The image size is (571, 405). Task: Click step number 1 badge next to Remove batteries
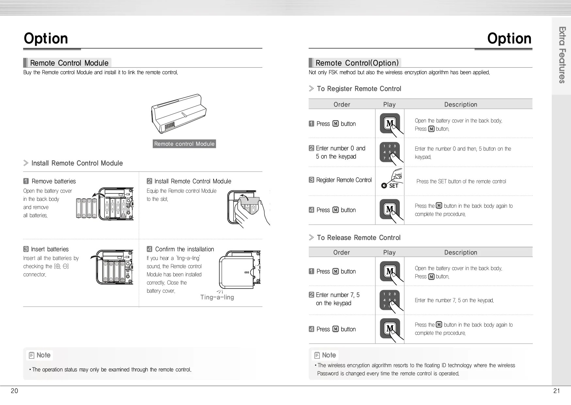click(26, 181)
